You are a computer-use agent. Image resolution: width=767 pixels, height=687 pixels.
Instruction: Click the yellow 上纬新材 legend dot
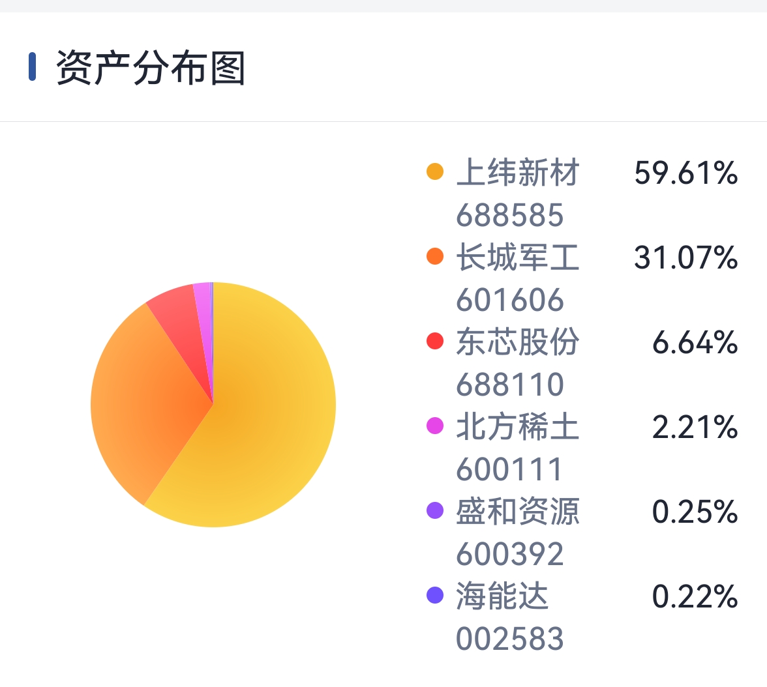[x=435, y=171]
